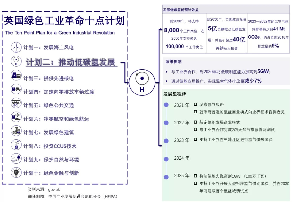
Task: Select the text 计划八:投资CCUS技术
Action: (50, 146)
